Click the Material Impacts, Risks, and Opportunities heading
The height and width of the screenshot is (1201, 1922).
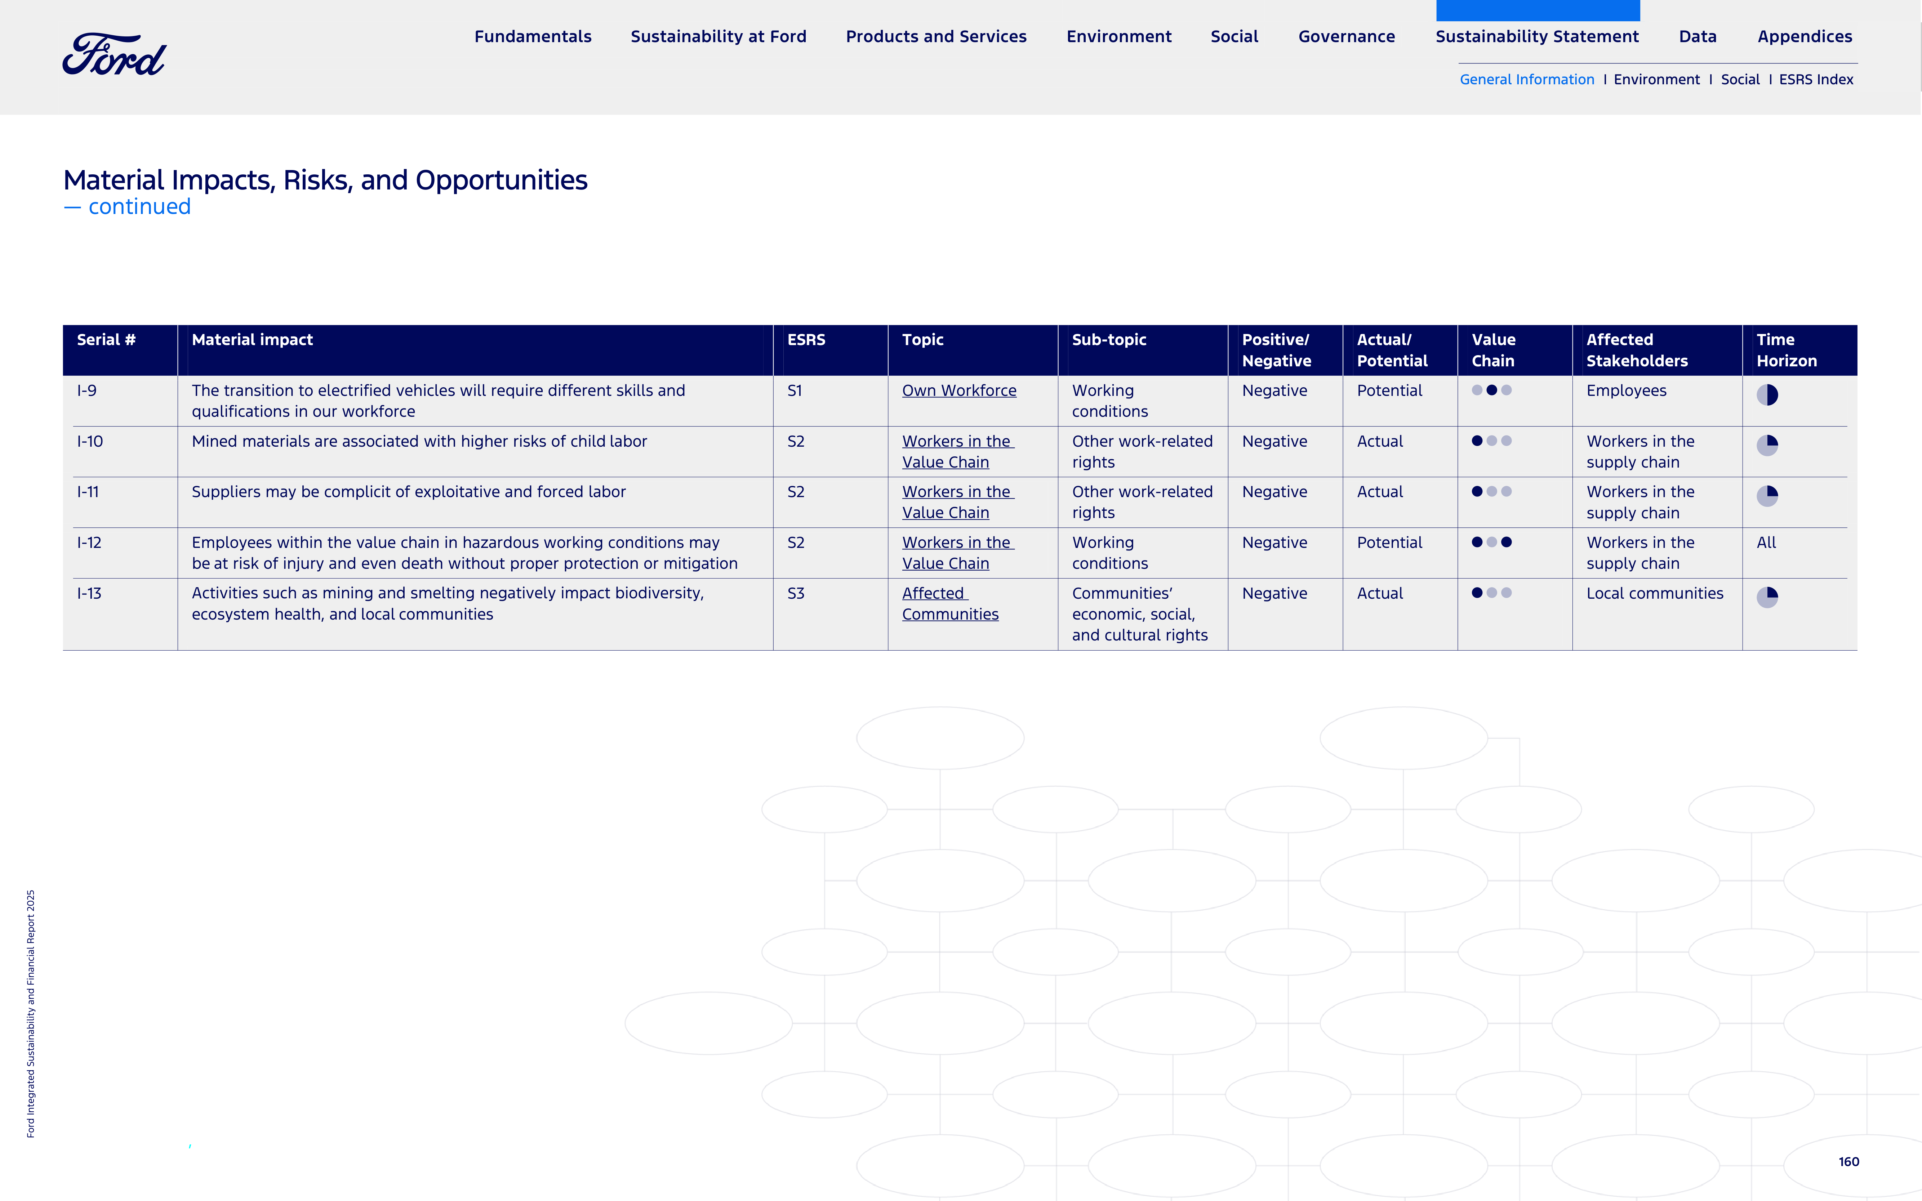325,181
